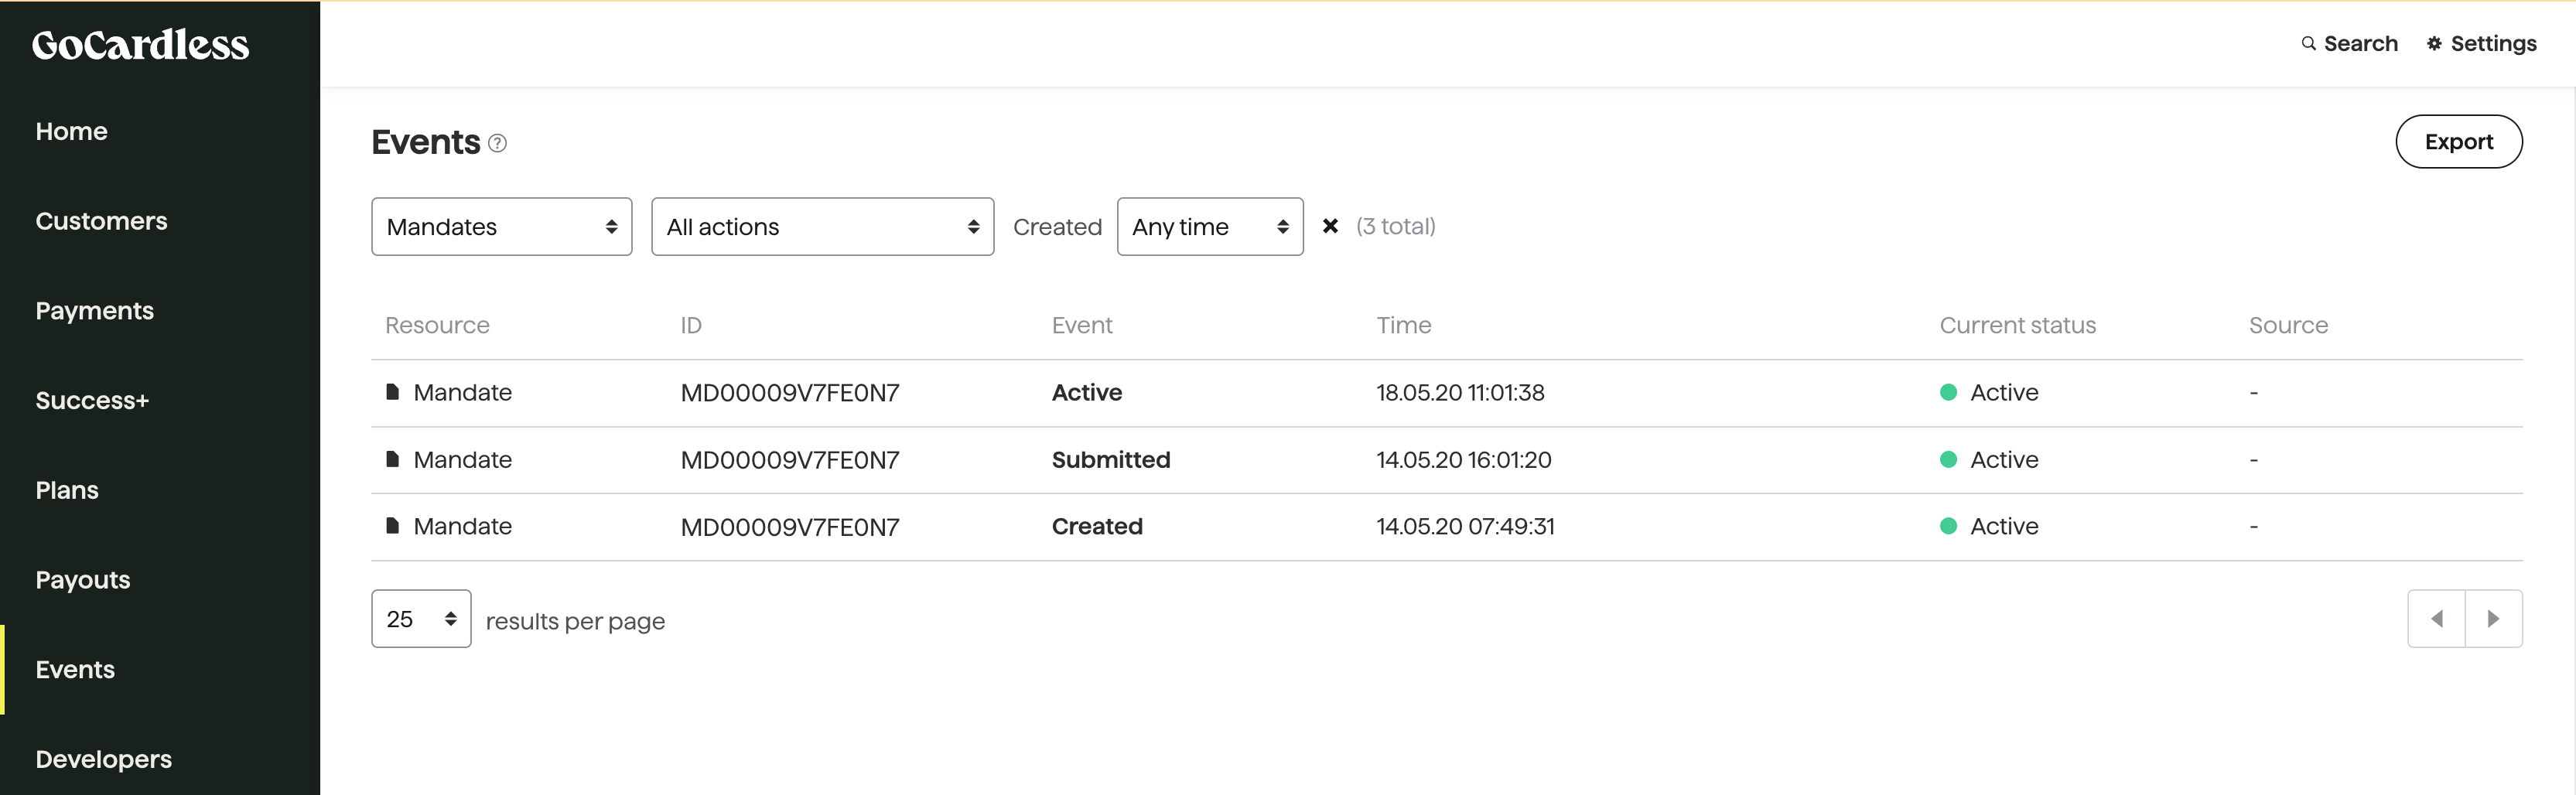This screenshot has height=795, width=2576.
Task: Change the 25 results per page selector
Action: click(421, 619)
